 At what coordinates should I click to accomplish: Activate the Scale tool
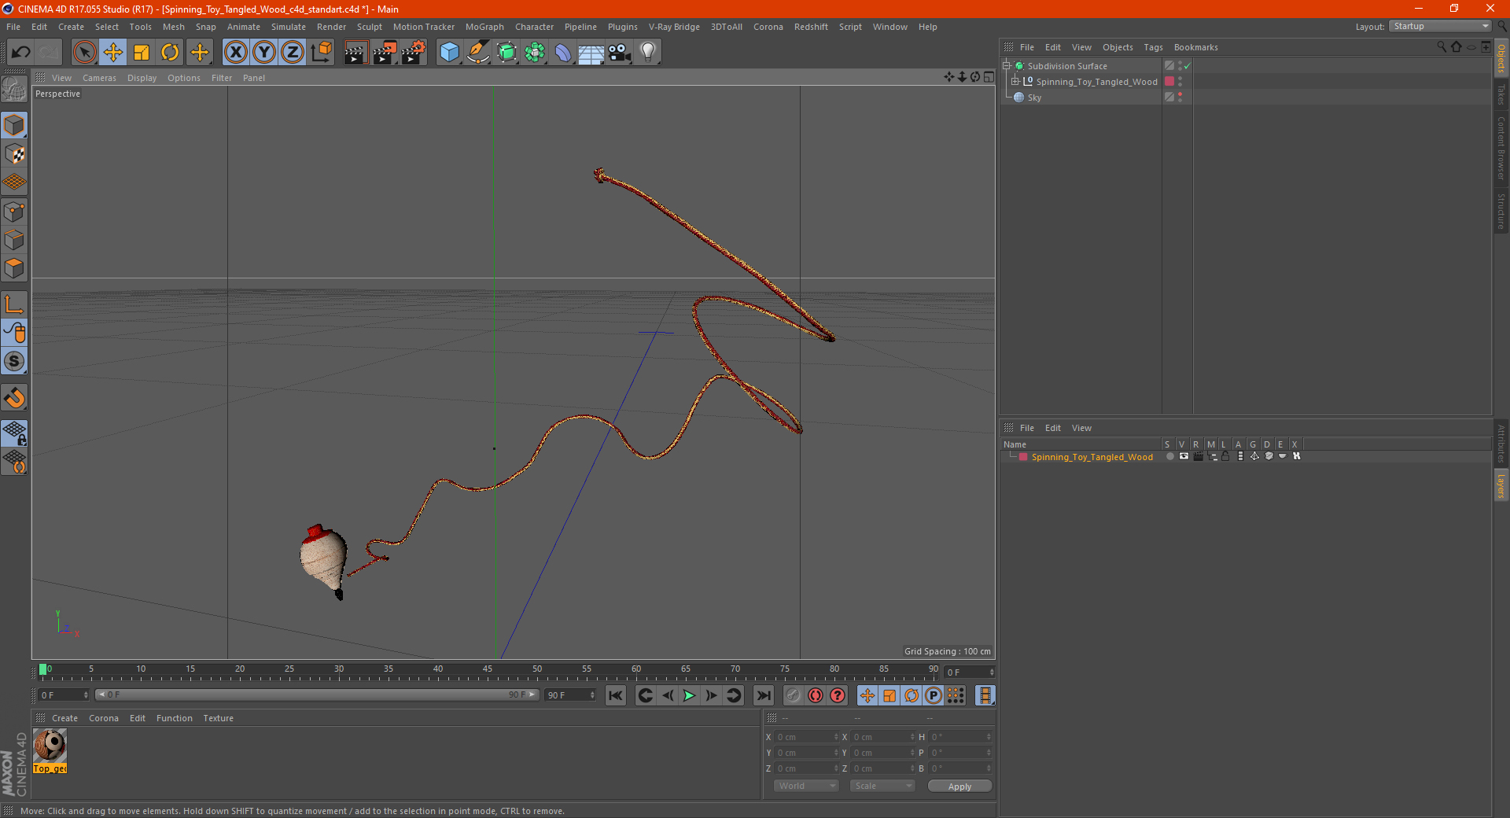pyautogui.click(x=142, y=53)
